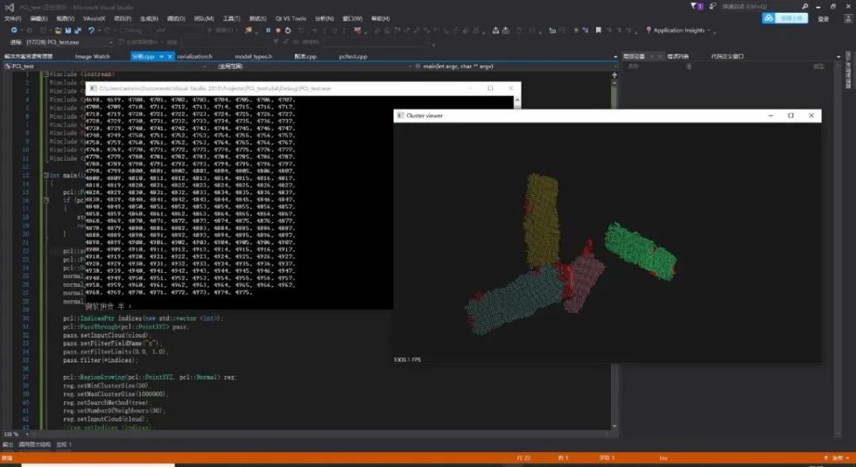Image resolution: width=856 pixels, height=467 pixels.
Task: Click the Cluster viewer window title icon
Action: pos(400,115)
